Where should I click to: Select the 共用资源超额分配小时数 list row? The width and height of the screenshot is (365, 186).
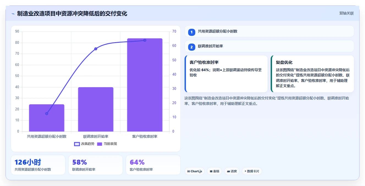tap(269, 31)
